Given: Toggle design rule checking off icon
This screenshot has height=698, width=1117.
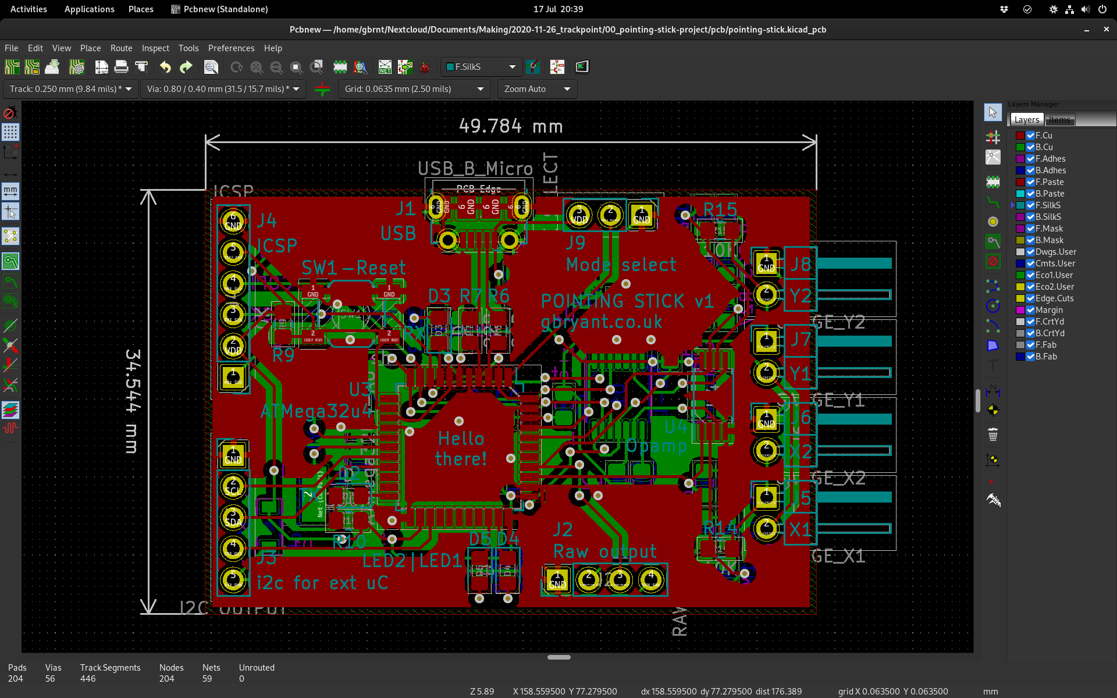Looking at the screenshot, I should [x=10, y=112].
